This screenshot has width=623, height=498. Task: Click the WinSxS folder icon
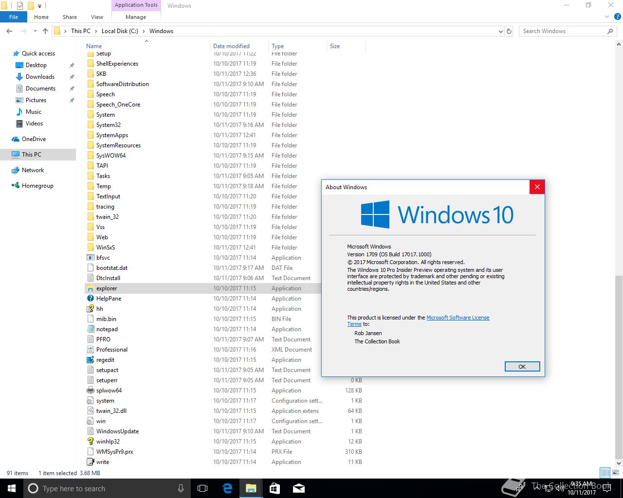click(90, 248)
